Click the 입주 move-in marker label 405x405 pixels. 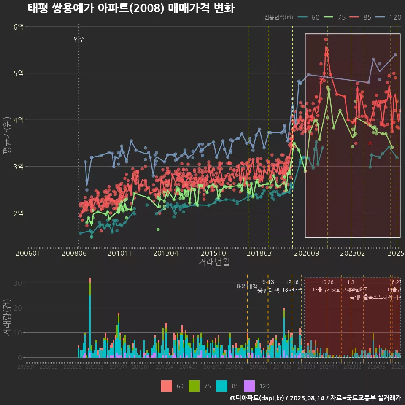tap(79, 39)
